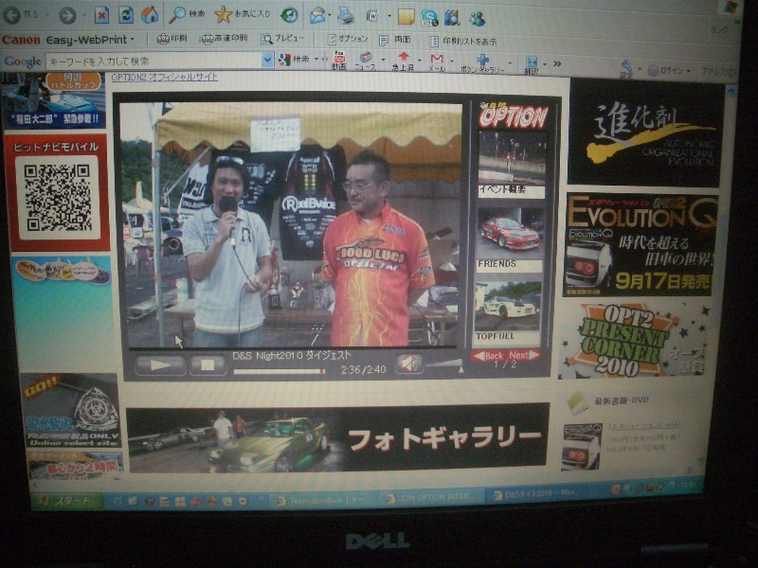Switch to D&Sナイト2010 taskbar window

click(536, 494)
